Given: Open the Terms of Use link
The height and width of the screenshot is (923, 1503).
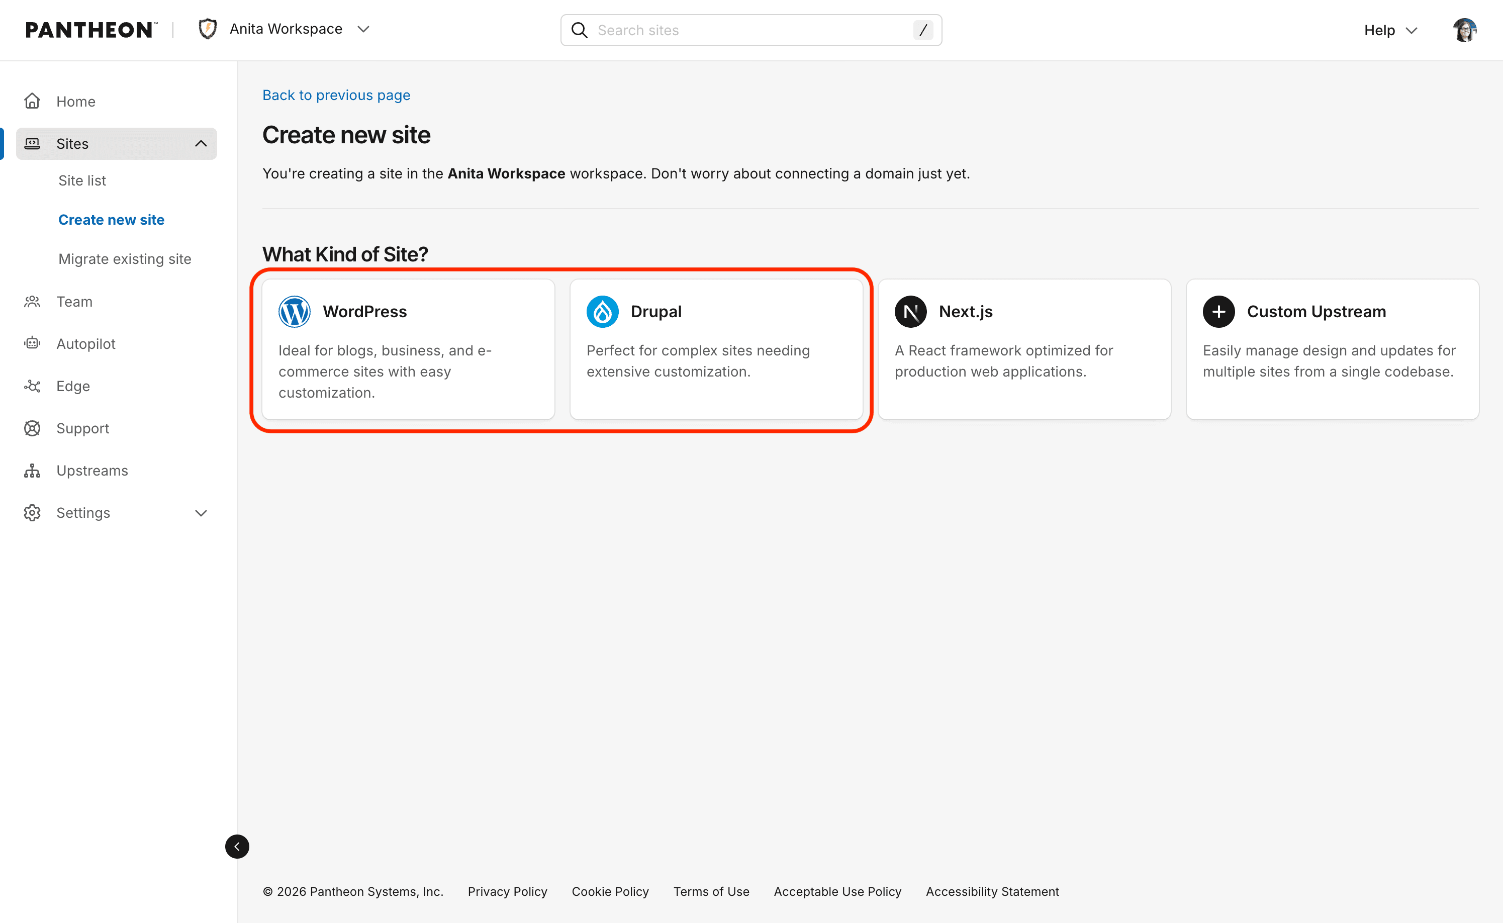Looking at the screenshot, I should click(x=711, y=891).
